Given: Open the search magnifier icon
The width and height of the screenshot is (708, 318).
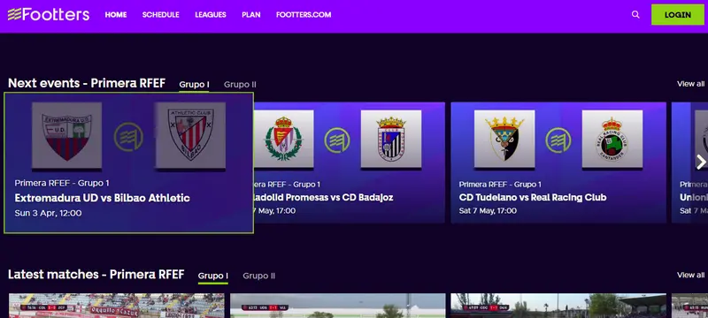Looking at the screenshot, I should (635, 14).
